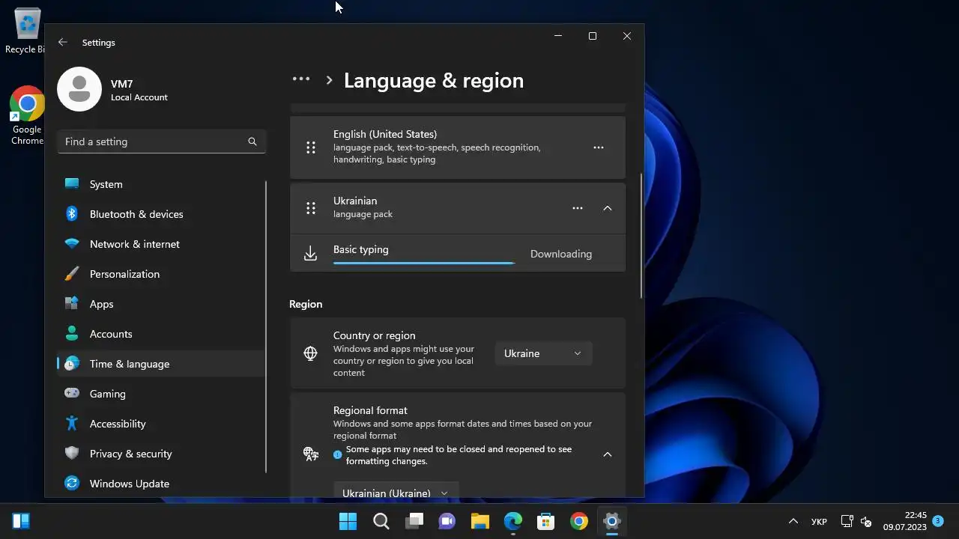Open Google Chrome desktop shortcut
The width and height of the screenshot is (959, 539).
[x=27, y=116]
